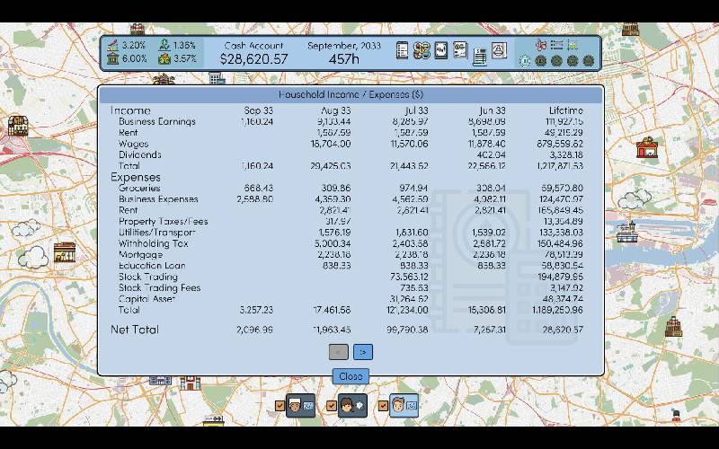Image resolution: width=719 pixels, height=449 pixels.
Task: Open the document list icon in top bar
Action: pos(403,51)
